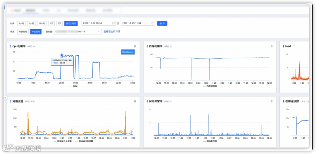Click the load chart title
Image resolution: width=316 pixels, height=154 pixels.
pos(288,46)
